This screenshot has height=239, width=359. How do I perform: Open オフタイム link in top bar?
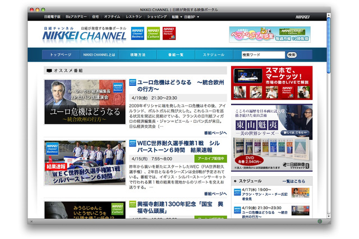[112, 17]
